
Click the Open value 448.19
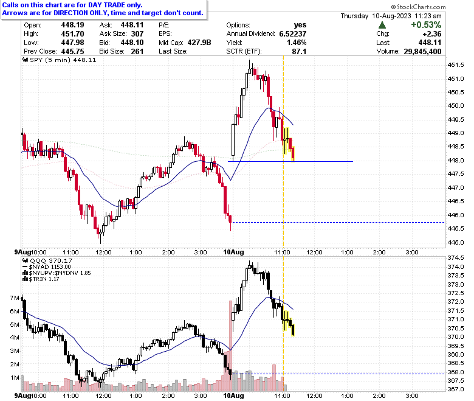click(72, 25)
